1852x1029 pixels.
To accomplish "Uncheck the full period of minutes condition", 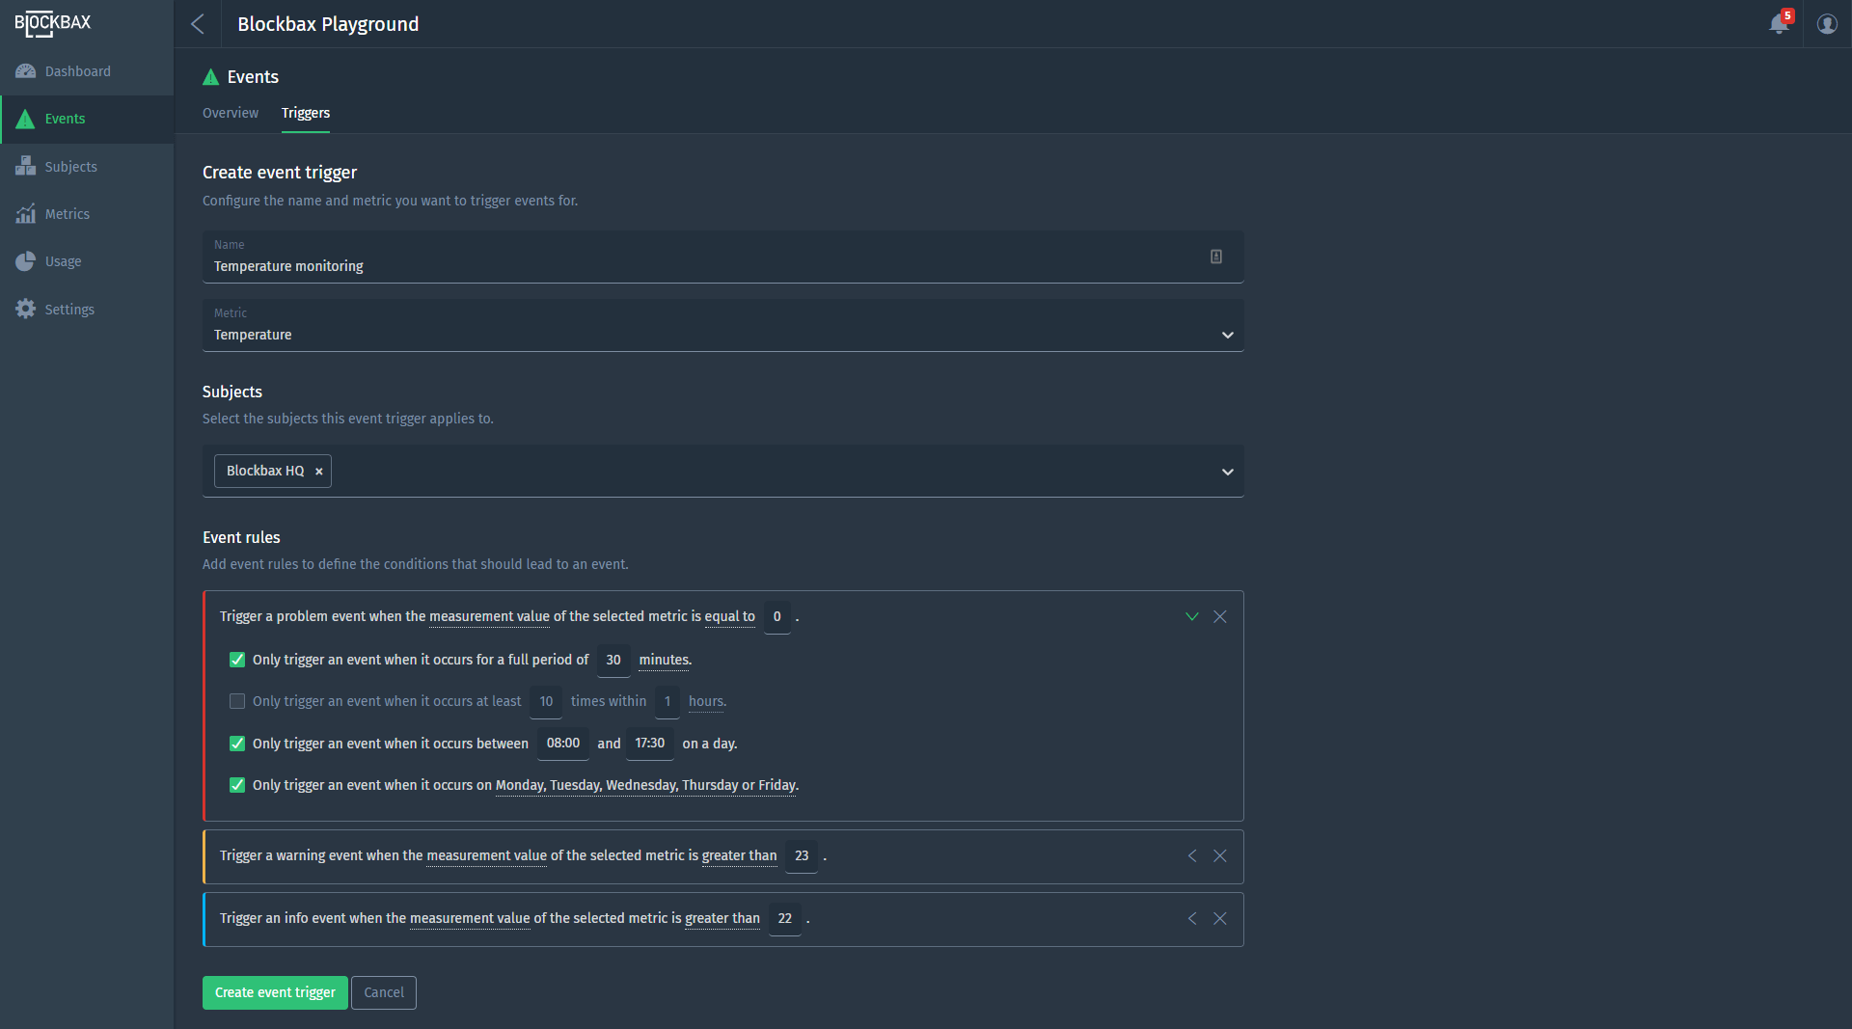I will (237, 661).
